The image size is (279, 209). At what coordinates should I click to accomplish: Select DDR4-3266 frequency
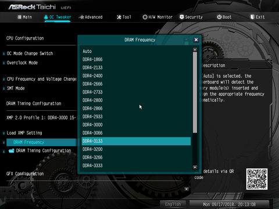(136, 157)
